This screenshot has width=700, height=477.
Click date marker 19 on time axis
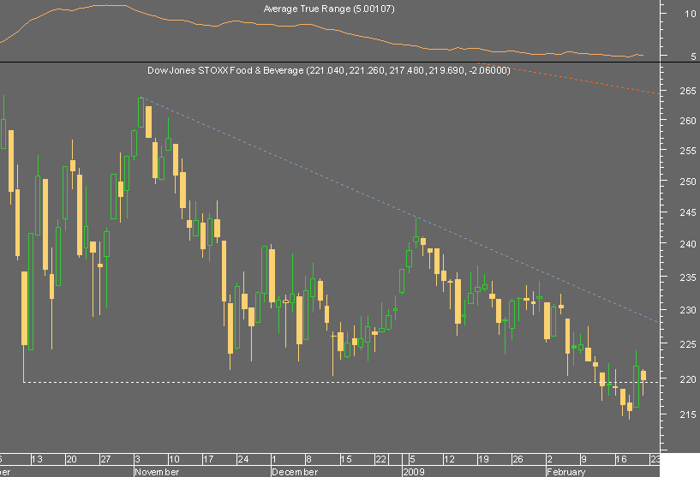pos(483,459)
